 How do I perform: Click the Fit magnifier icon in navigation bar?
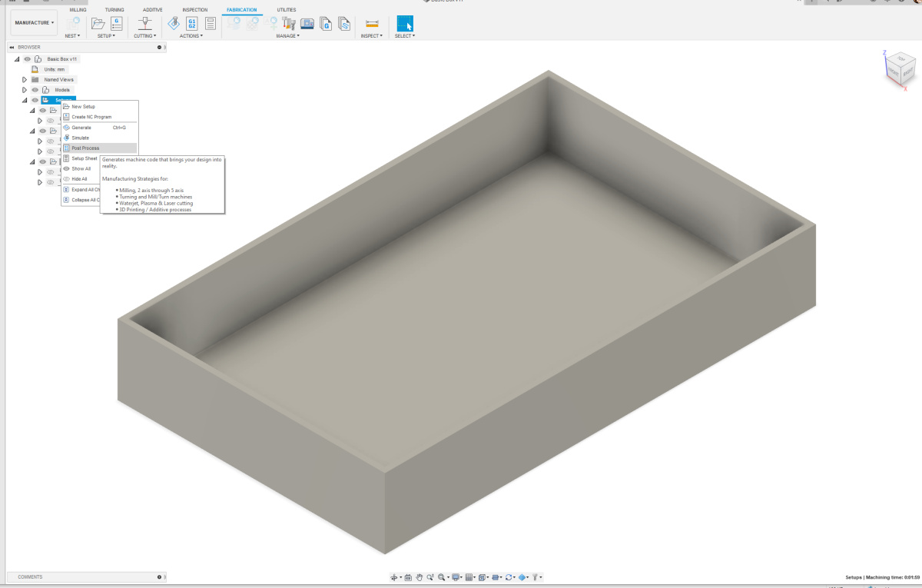(443, 576)
